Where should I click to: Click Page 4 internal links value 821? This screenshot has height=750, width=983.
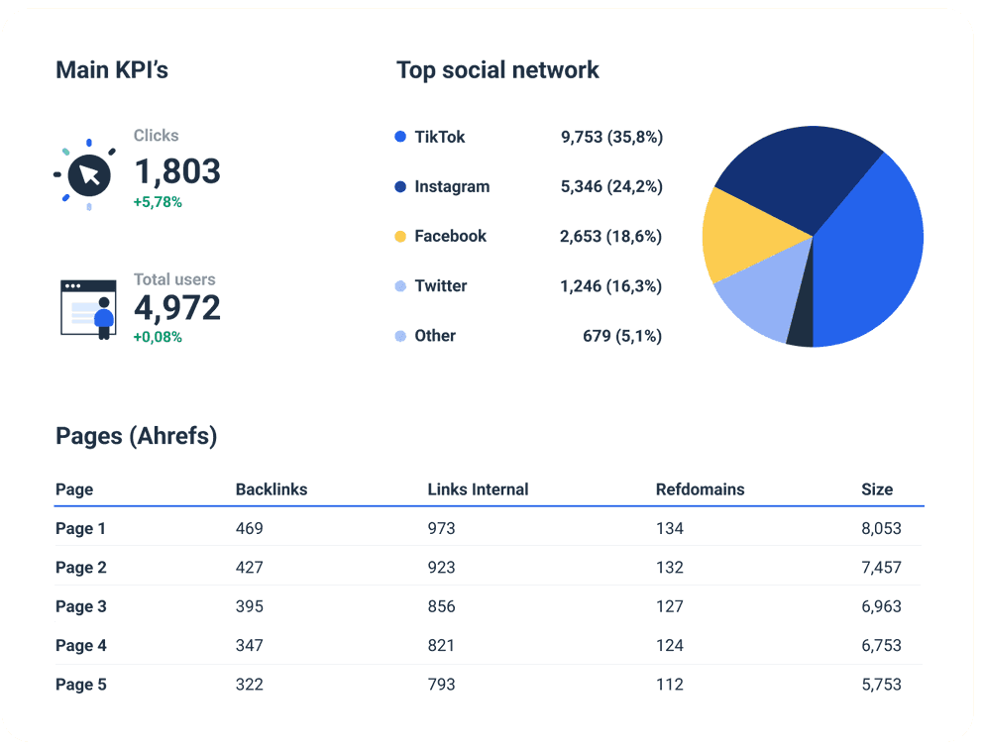441,645
